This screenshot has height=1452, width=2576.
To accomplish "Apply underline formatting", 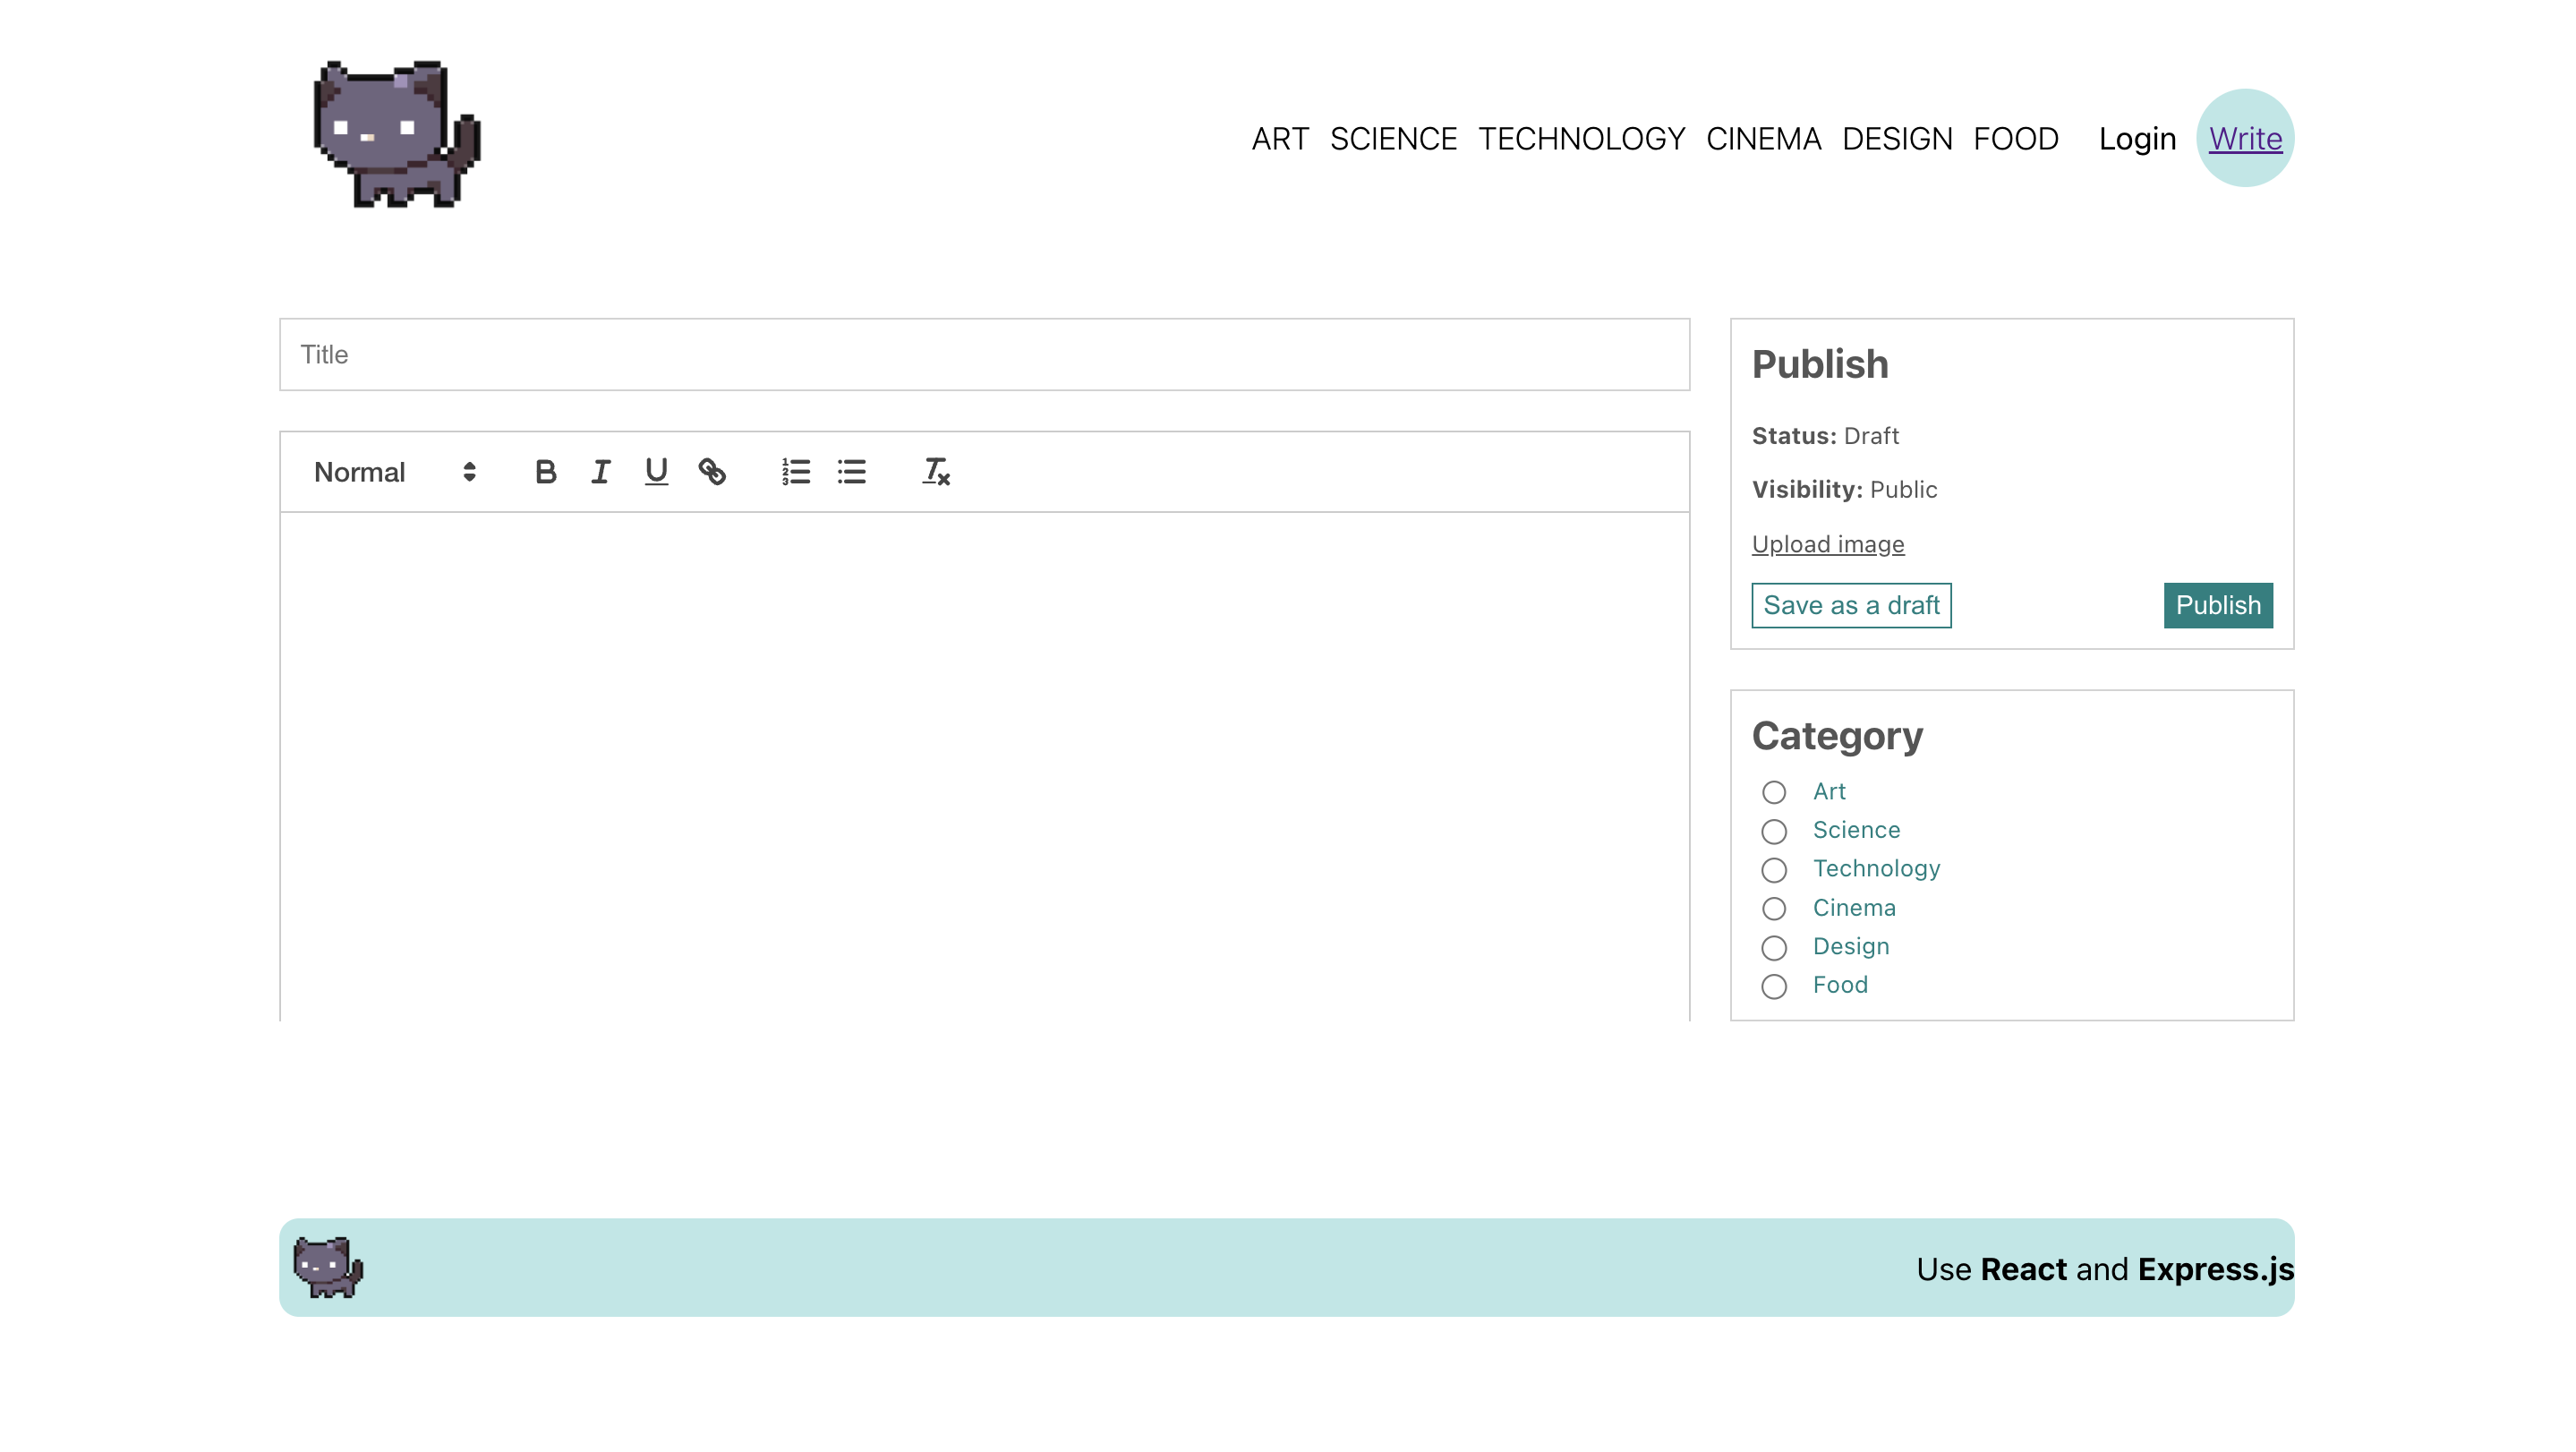I will (x=656, y=471).
